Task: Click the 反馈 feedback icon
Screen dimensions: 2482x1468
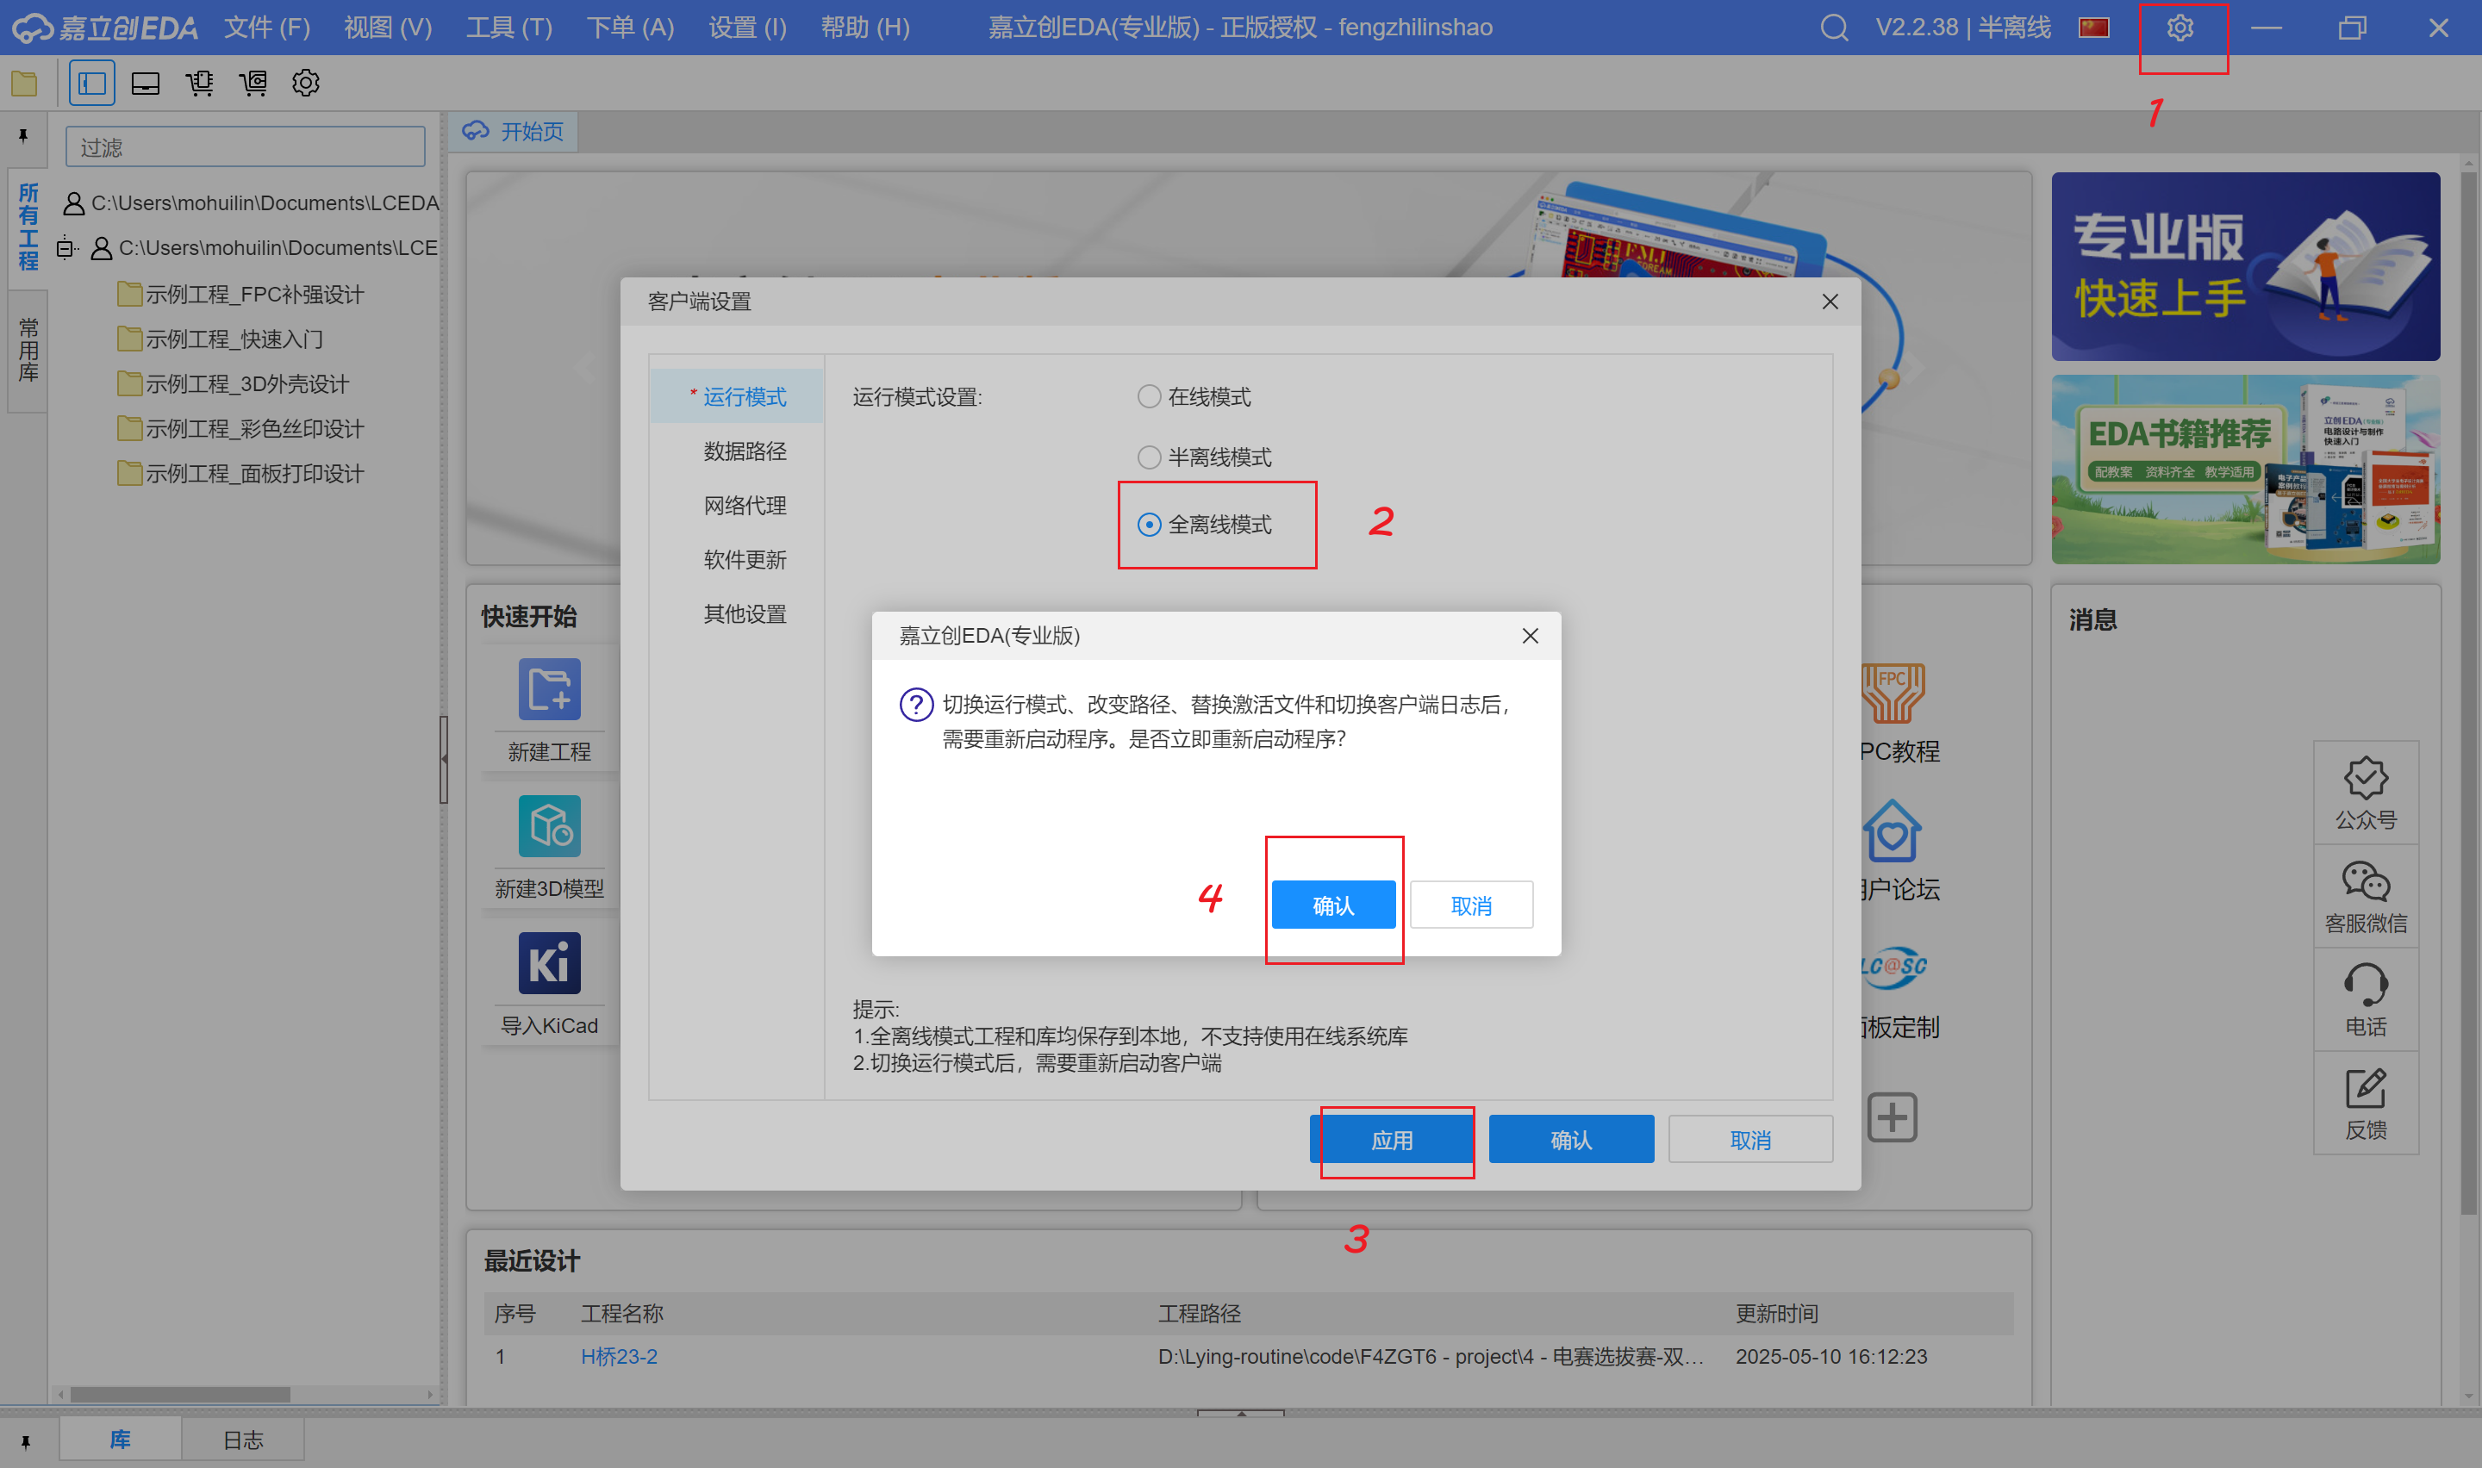Action: [2366, 1089]
